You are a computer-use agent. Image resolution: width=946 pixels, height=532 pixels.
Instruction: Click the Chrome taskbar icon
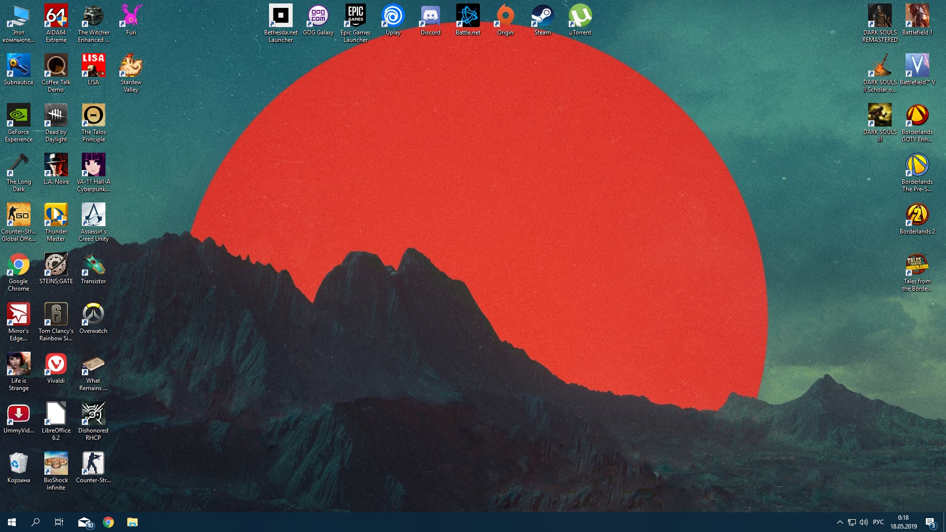pyautogui.click(x=108, y=522)
